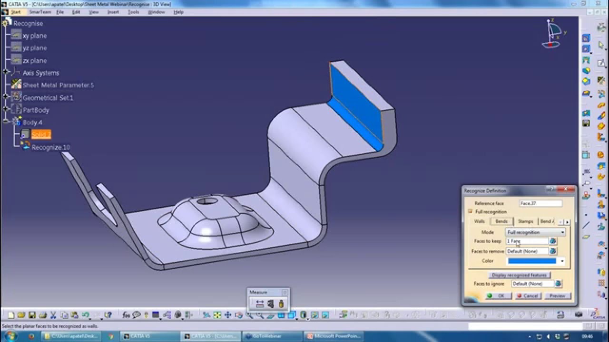Click the Reference face input field

(541, 203)
